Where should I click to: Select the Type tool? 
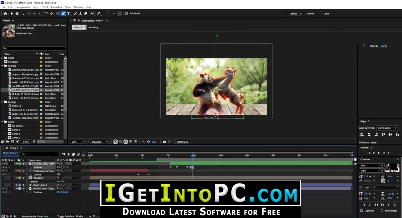68,13
